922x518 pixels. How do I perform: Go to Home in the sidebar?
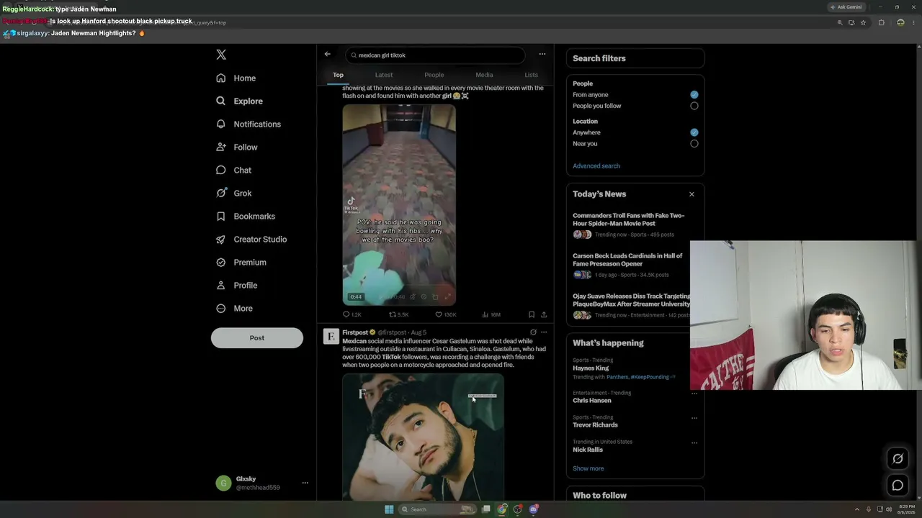[236, 78]
